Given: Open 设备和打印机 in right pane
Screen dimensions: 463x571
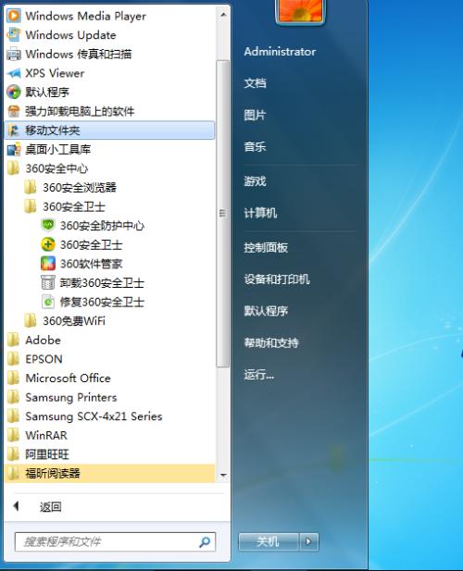Looking at the screenshot, I should (x=277, y=279).
